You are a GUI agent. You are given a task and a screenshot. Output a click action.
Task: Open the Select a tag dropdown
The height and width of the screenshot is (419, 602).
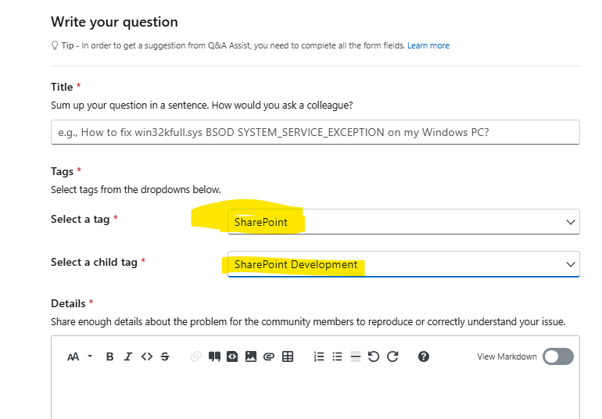pyautogui.click(x=403, y=221)
